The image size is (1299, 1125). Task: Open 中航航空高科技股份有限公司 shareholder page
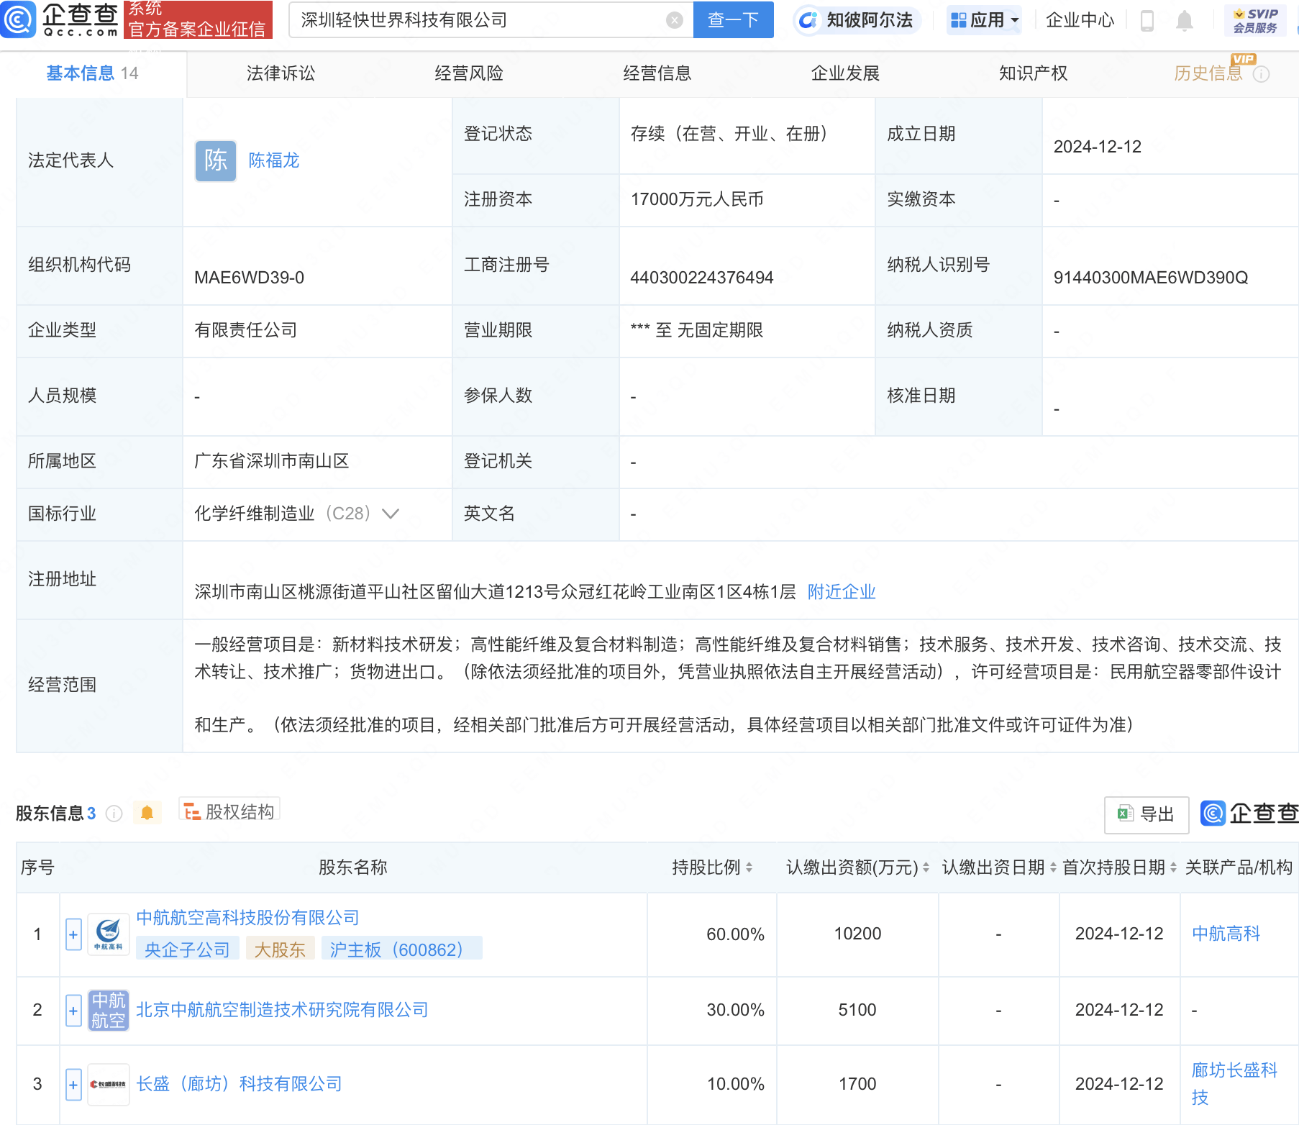247,918
